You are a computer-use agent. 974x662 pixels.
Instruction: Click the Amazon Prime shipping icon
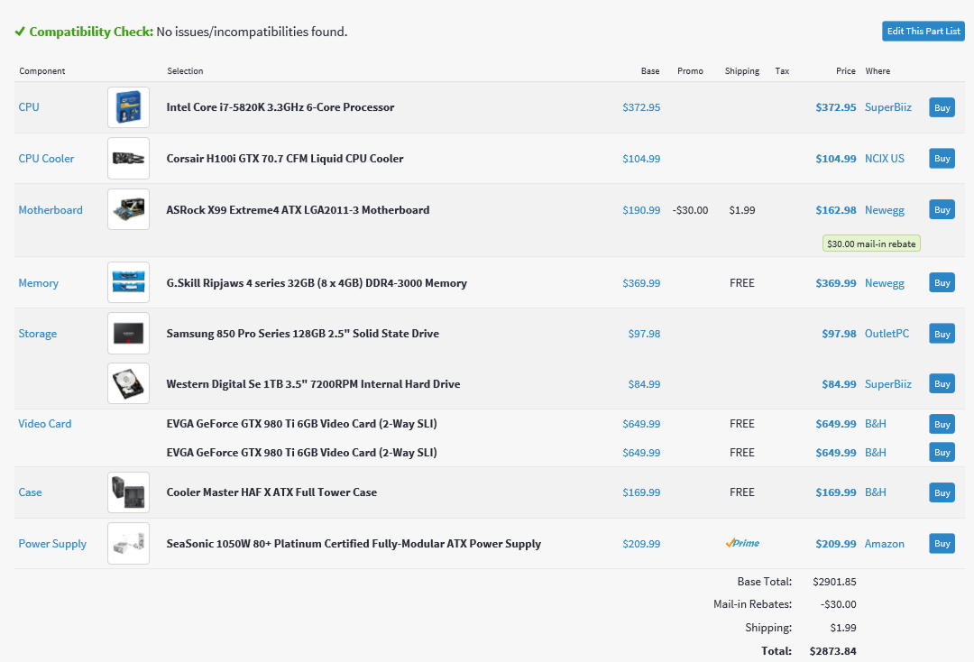742,544
